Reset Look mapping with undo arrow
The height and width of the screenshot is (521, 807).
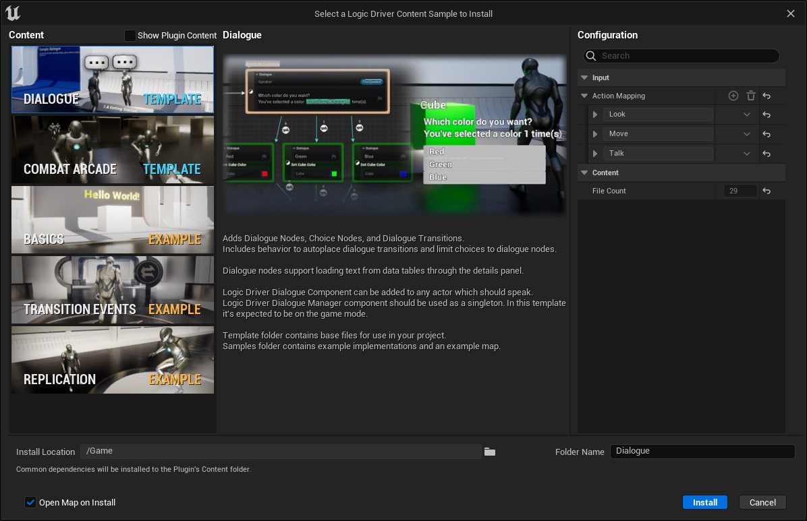(767, 115)
